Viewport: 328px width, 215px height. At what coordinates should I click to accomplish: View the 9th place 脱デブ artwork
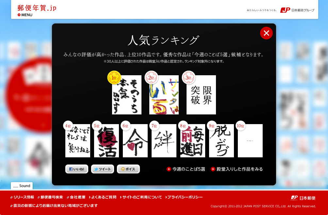[221, 141]
